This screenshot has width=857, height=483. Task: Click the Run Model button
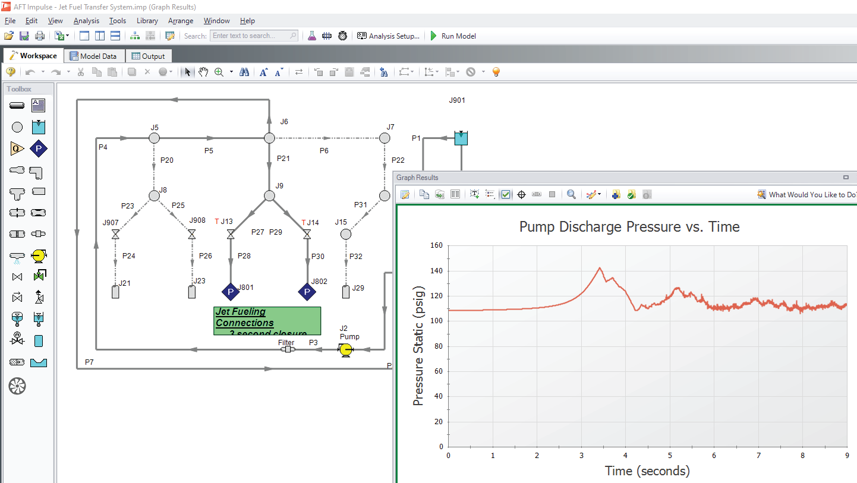[x=453, y=36]
